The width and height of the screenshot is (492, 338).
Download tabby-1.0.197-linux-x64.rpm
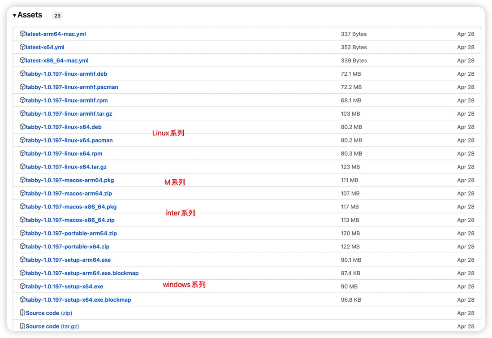click(x=64, y=153)
